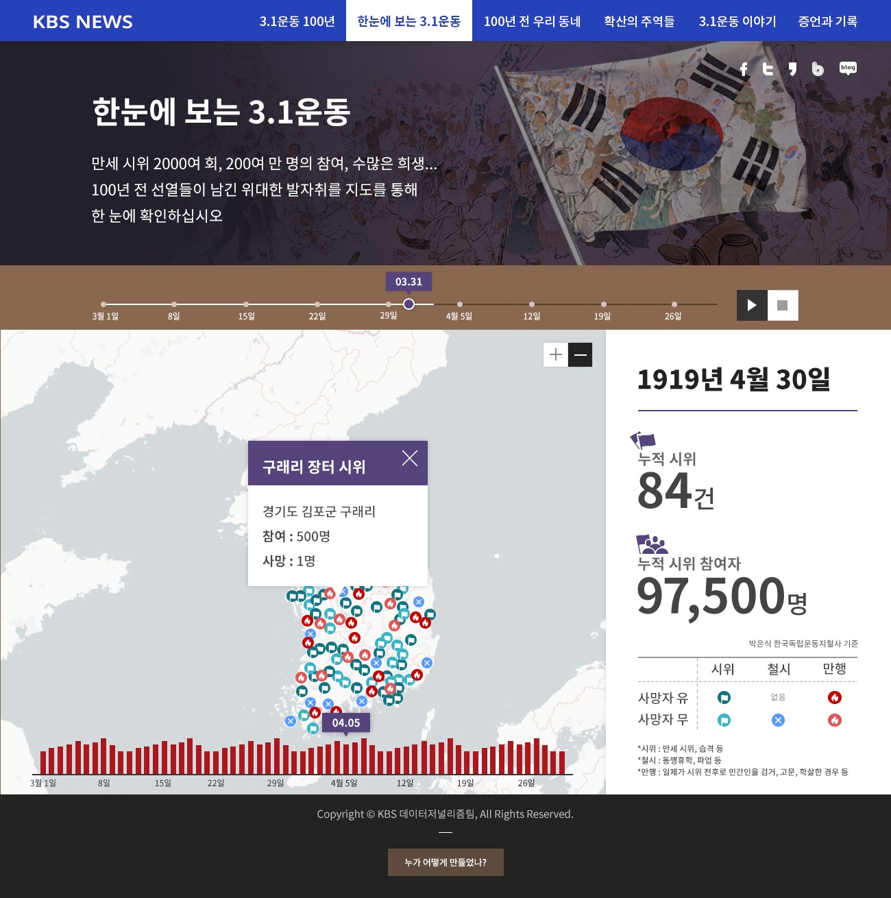Play the timeline animation
891x898 pixels.
[751, 306]
